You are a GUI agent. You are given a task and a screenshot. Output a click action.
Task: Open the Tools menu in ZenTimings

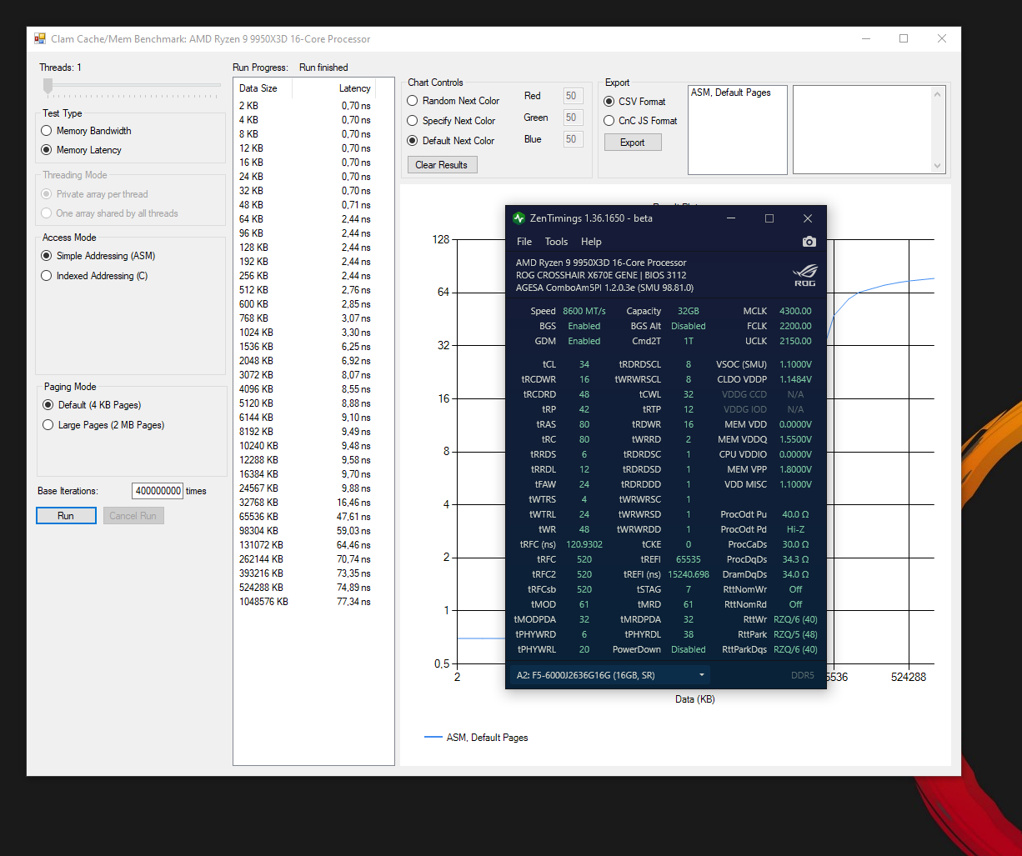556,242
